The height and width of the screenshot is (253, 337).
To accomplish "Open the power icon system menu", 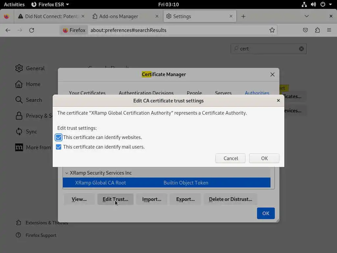I will pos(323,4).
